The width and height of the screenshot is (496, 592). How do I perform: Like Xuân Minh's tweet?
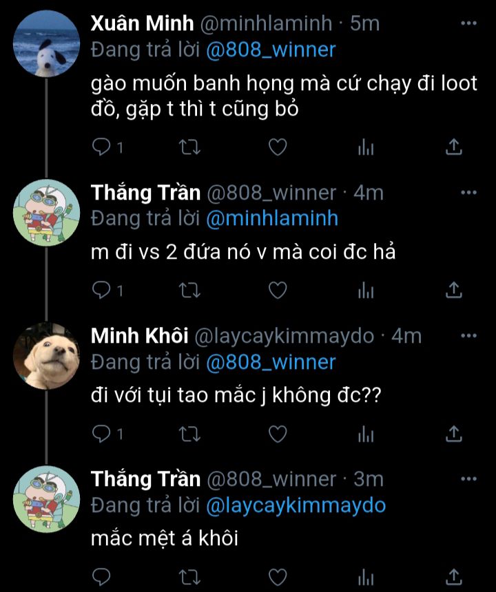(x=277, y=147)
